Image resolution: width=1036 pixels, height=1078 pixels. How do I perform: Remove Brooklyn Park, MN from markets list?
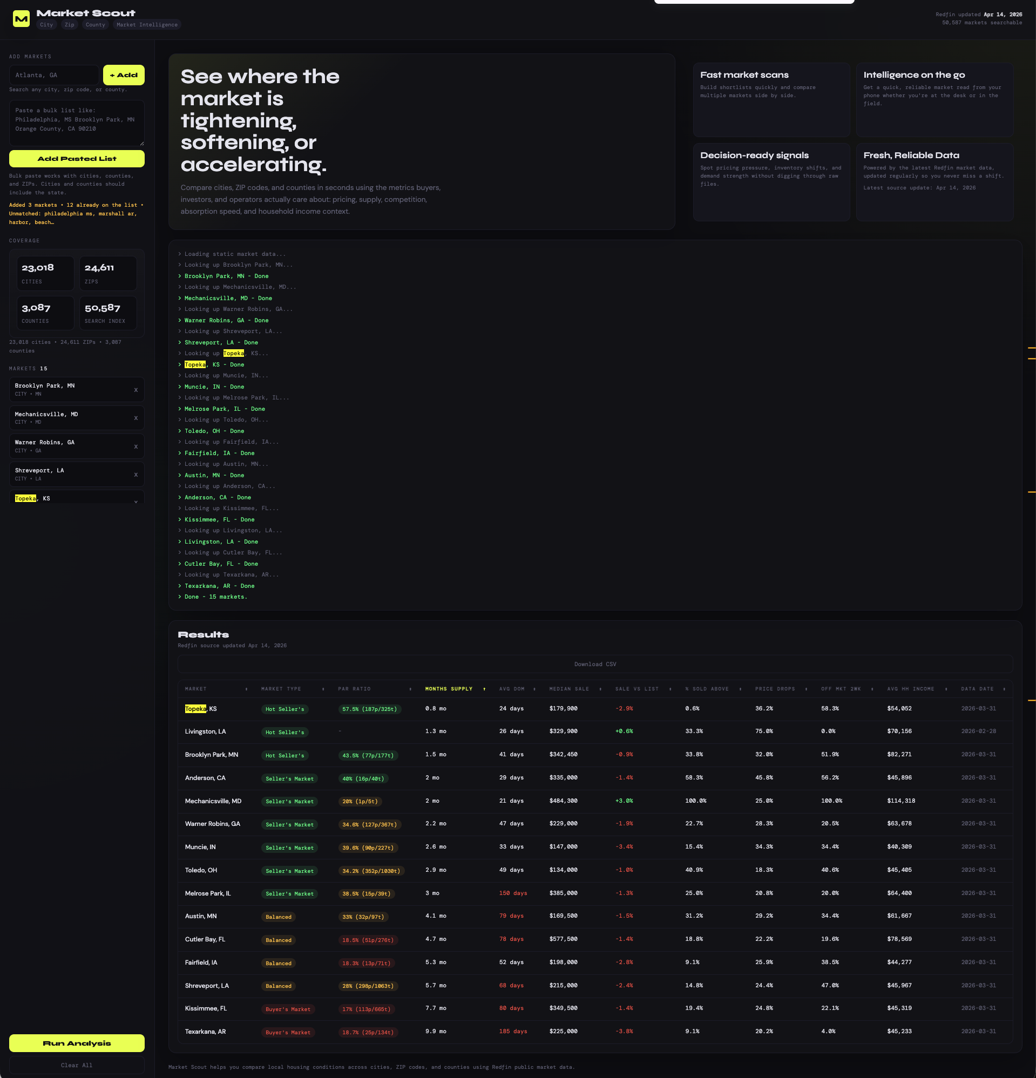pyautogui.click(x=136, y=390)
